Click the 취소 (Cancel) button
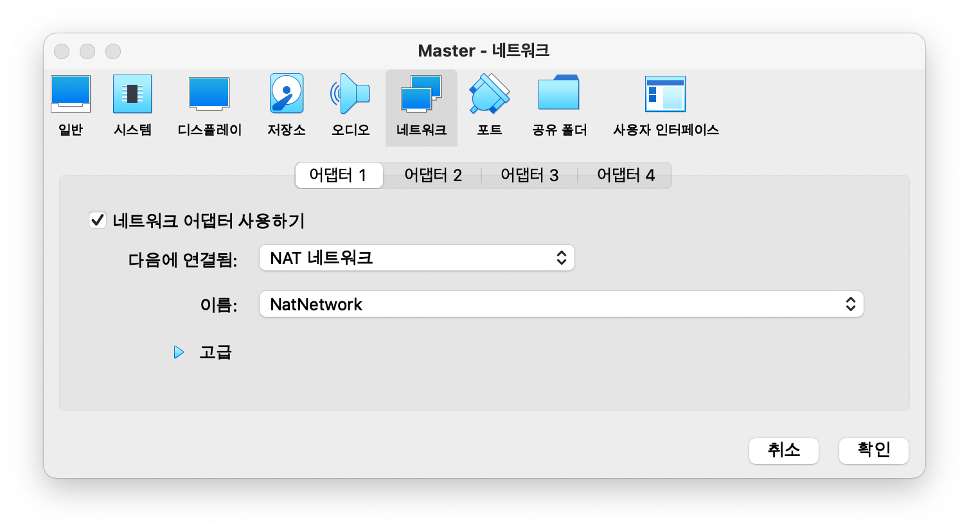This screenshot has width=969, height=532. 784,450
